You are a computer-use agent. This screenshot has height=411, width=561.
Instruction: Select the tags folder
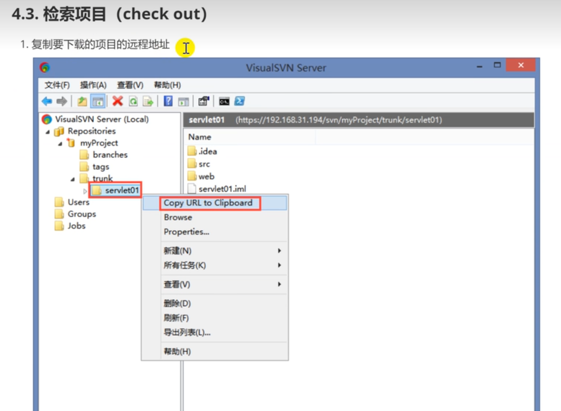[x=100, y=167]
